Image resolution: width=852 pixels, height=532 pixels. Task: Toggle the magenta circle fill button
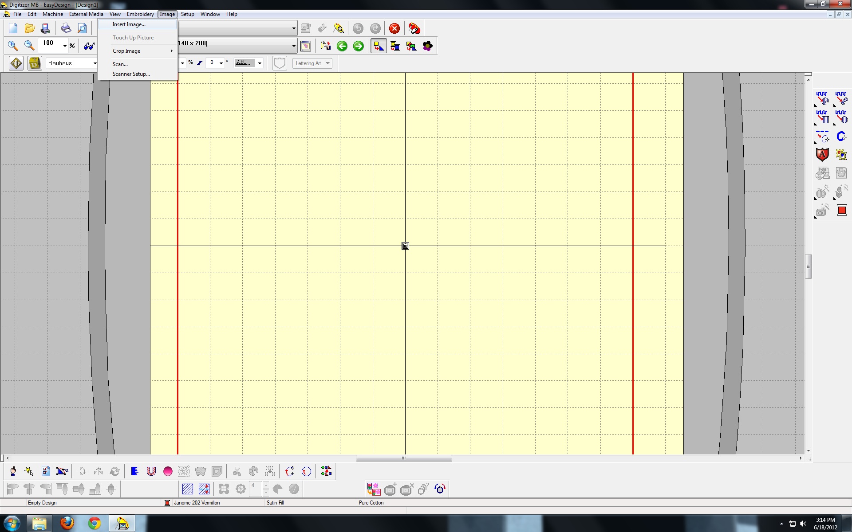coord(168,471)
